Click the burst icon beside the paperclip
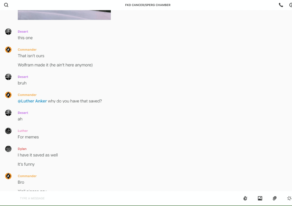 pos(289,198)
